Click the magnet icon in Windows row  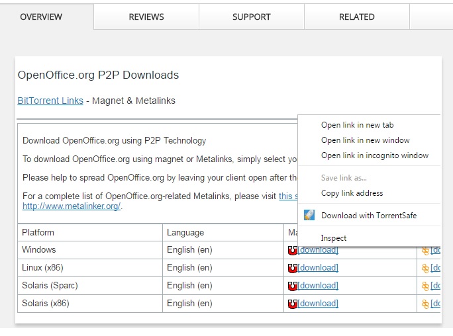(x=293, y=250)
